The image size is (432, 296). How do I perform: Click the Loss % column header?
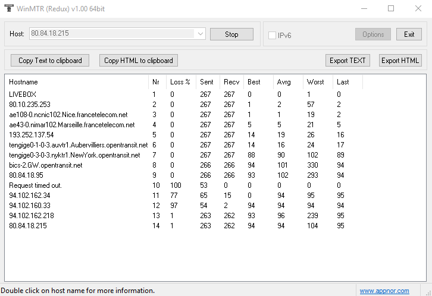pos(180,82)
